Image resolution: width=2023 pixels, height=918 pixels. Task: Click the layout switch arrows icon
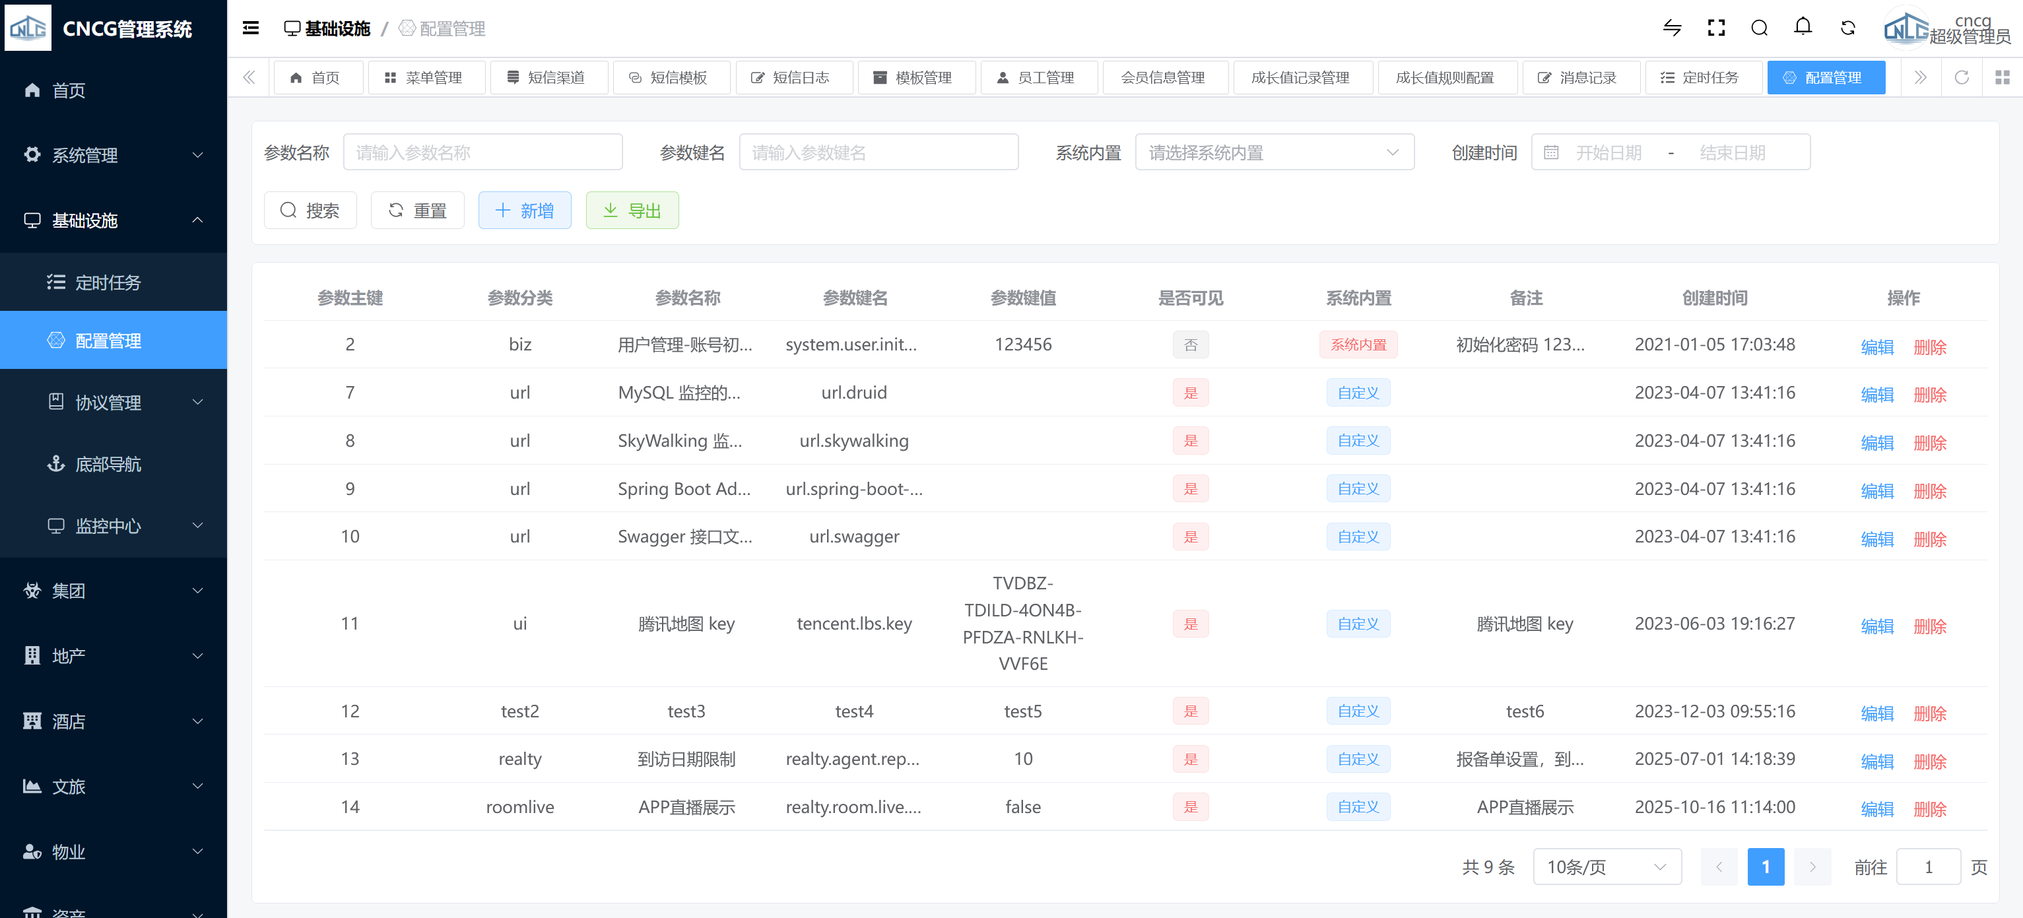(1672, 29)
